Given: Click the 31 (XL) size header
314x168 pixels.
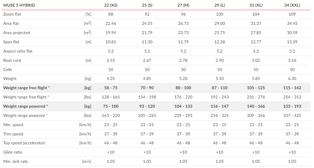Looking at the screenshot, I should point(256,5).
